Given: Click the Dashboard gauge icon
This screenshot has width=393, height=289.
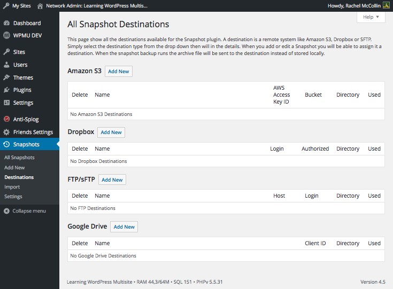Looking at the screenshot, I should coord(7,23).
